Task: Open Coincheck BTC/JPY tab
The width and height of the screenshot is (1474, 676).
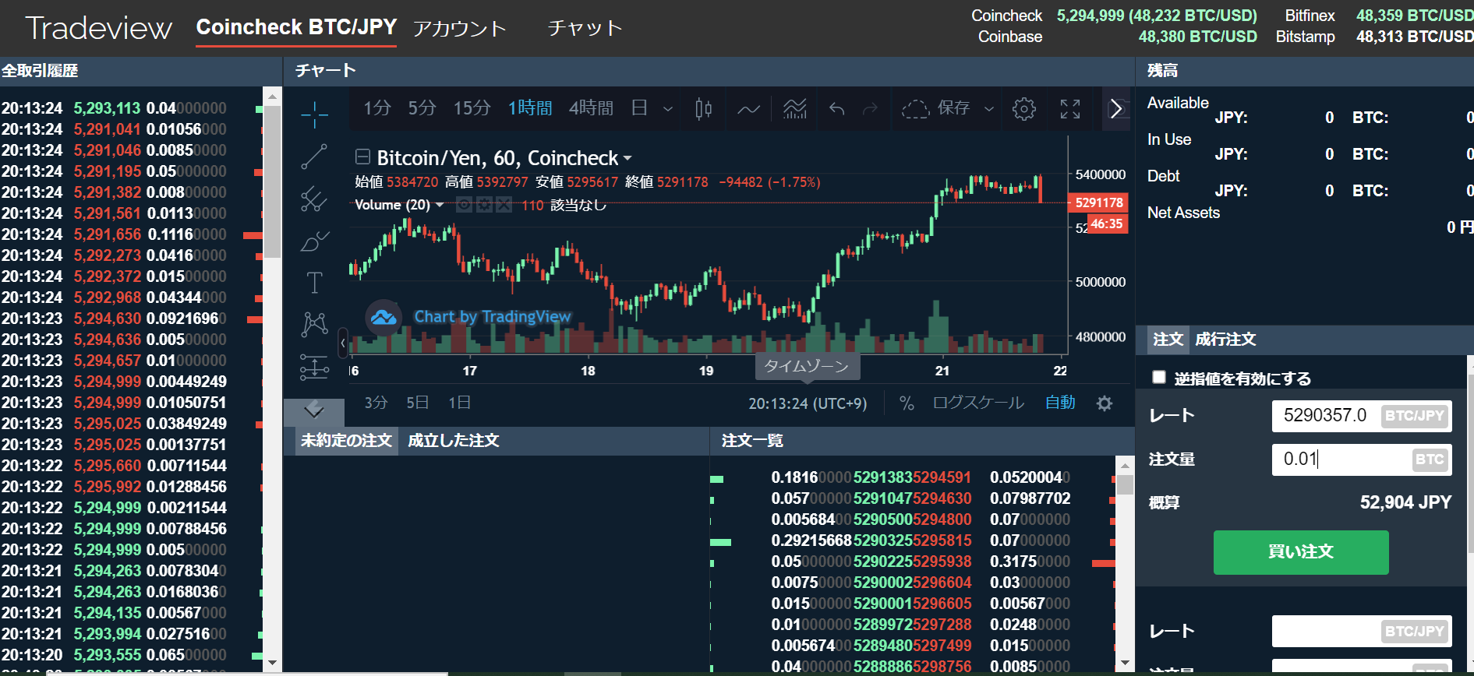Action: pyautogui.click(x=296, y=27)
